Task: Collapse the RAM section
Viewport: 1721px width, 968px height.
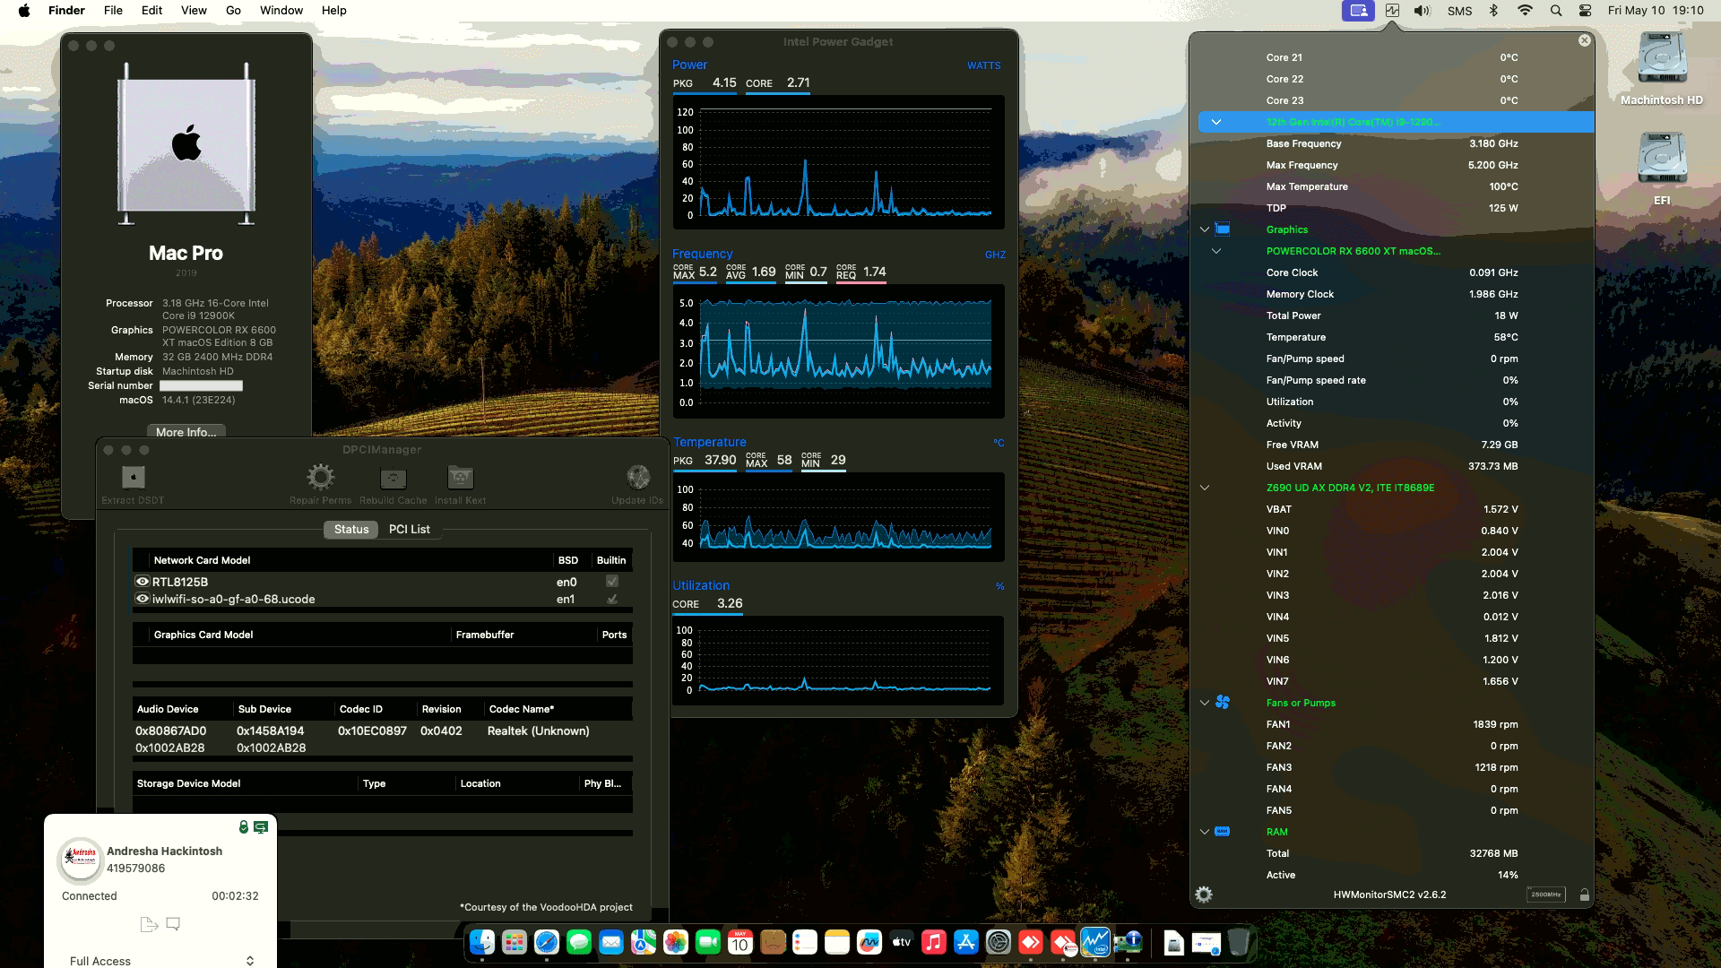Action: pos(1205,832)
